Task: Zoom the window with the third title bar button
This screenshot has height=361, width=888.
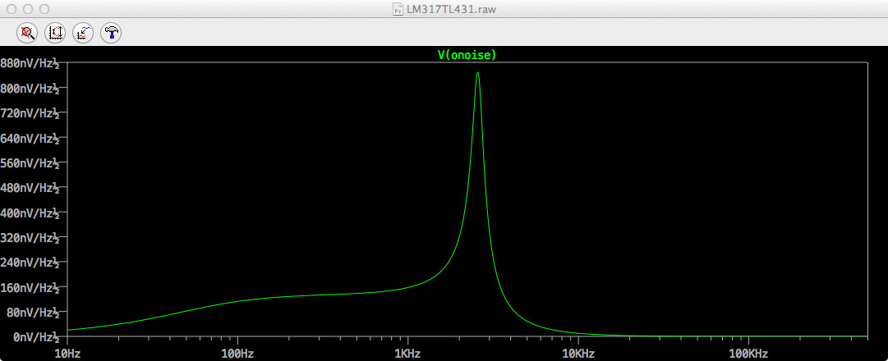Action: (x=44, y=9)
